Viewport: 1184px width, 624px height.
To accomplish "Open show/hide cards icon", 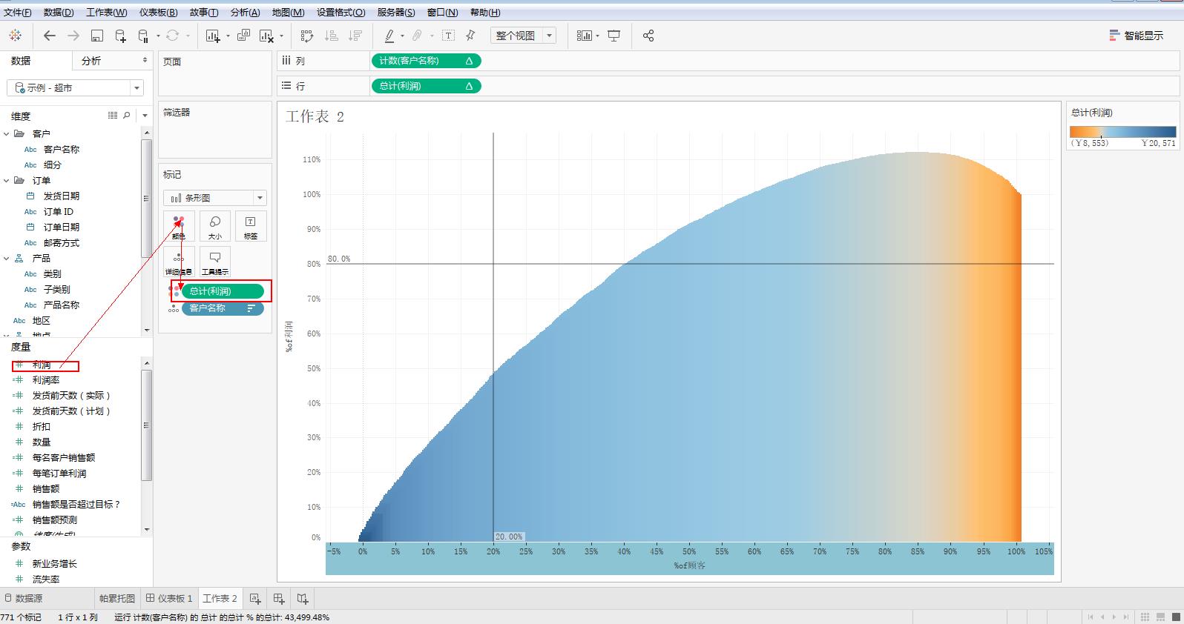I will click(x=585, y=36).
